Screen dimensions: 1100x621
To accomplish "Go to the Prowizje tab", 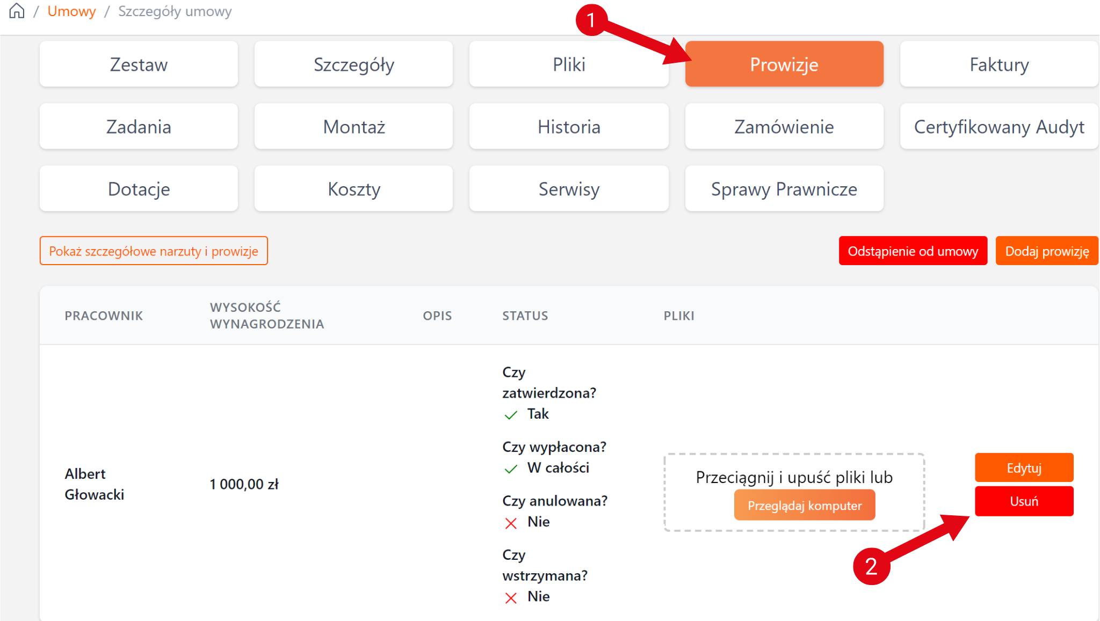I will point(784,64).
